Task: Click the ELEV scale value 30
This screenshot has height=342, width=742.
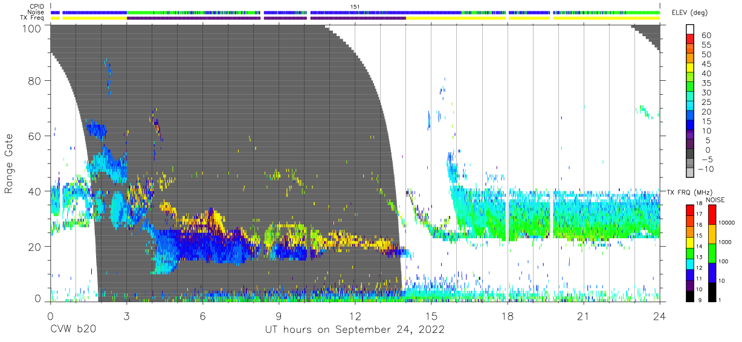Action: [706, 92]
